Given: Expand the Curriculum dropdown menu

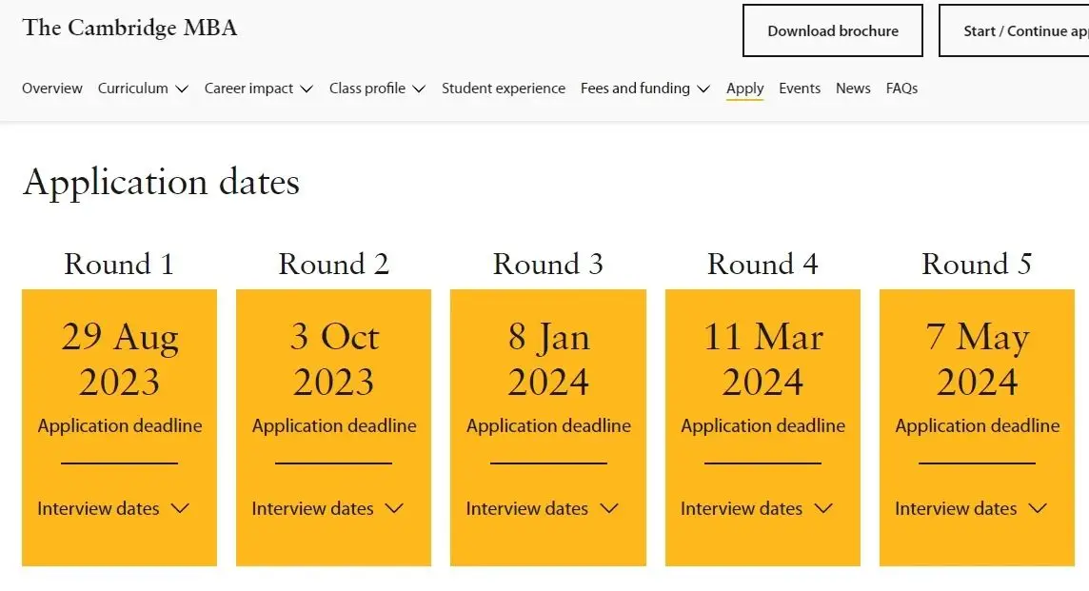Looking at the screenshot, I should pyautogui.click(x=143, y=89).
